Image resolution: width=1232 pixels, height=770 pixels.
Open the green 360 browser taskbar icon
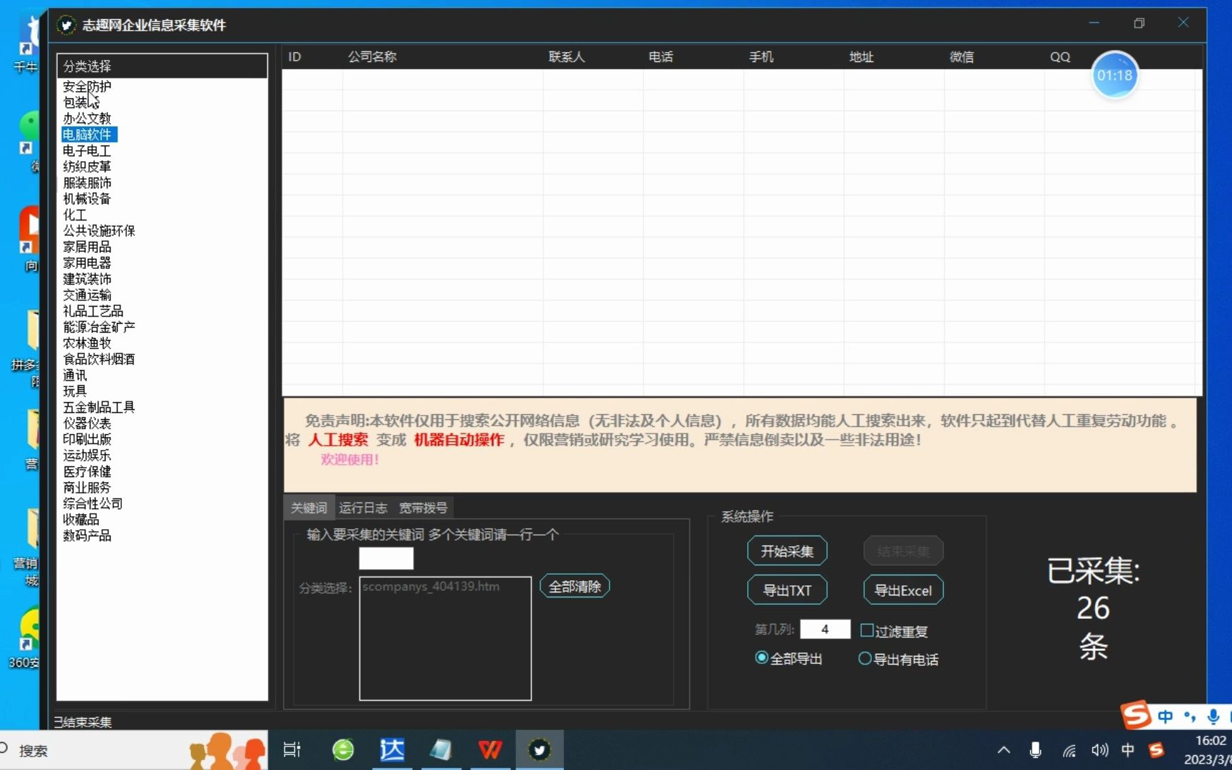(343, 750)
